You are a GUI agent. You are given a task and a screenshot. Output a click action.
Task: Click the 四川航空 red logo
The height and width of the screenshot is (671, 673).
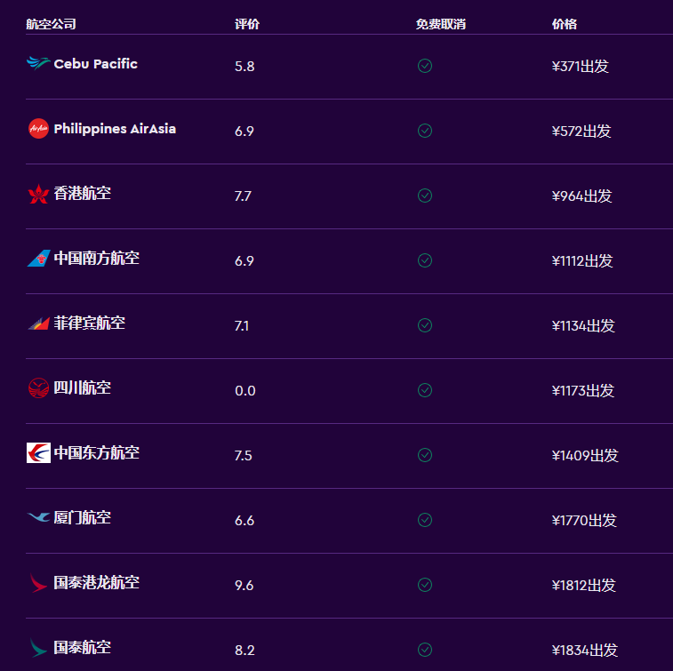point(38,388)
